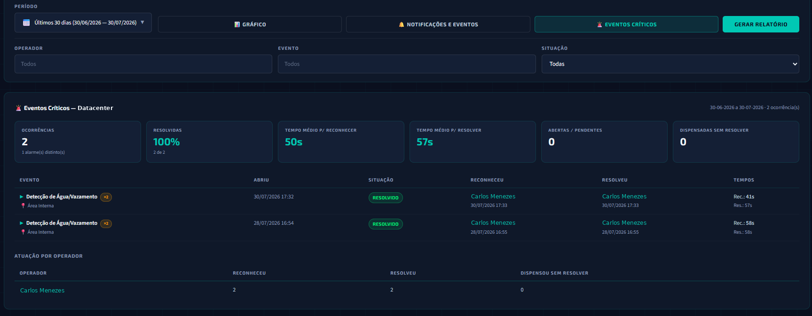Click the Situação column header in events table
The height and width of the screenshot is (316, 812).
point(381,180)
